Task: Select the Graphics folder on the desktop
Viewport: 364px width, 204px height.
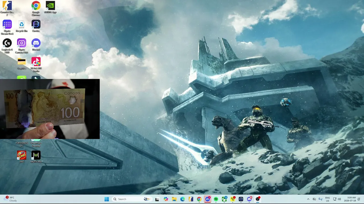Action: pos(22,63)
